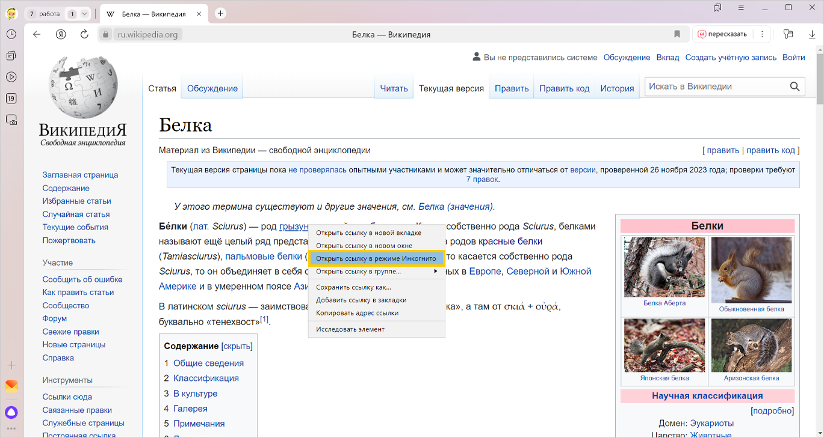This screenshot has height=438, width=824.
Task: Add a side panel app with plus icon
Action: 11,365
